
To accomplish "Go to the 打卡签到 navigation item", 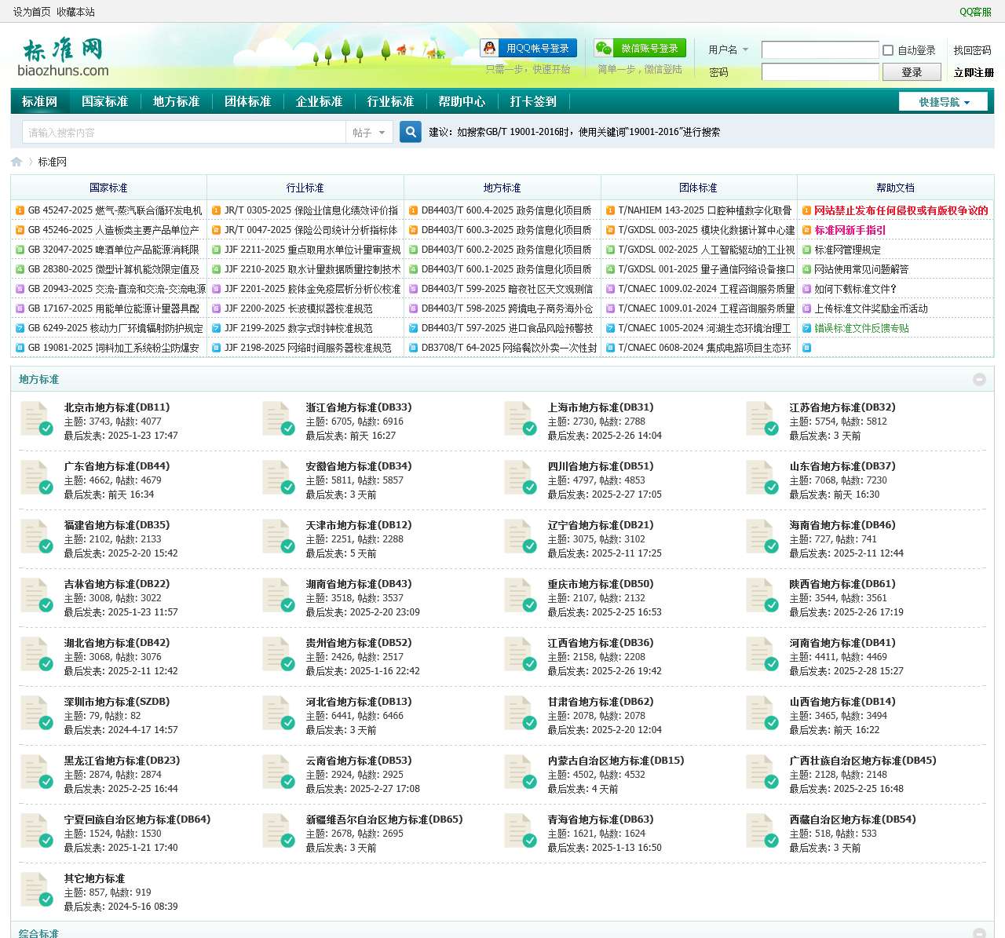I will pos(532,101).
